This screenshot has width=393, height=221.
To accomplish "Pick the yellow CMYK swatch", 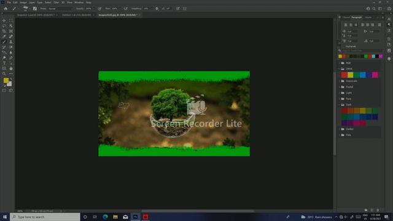I will pyautogui.click(x=351, y=75).
